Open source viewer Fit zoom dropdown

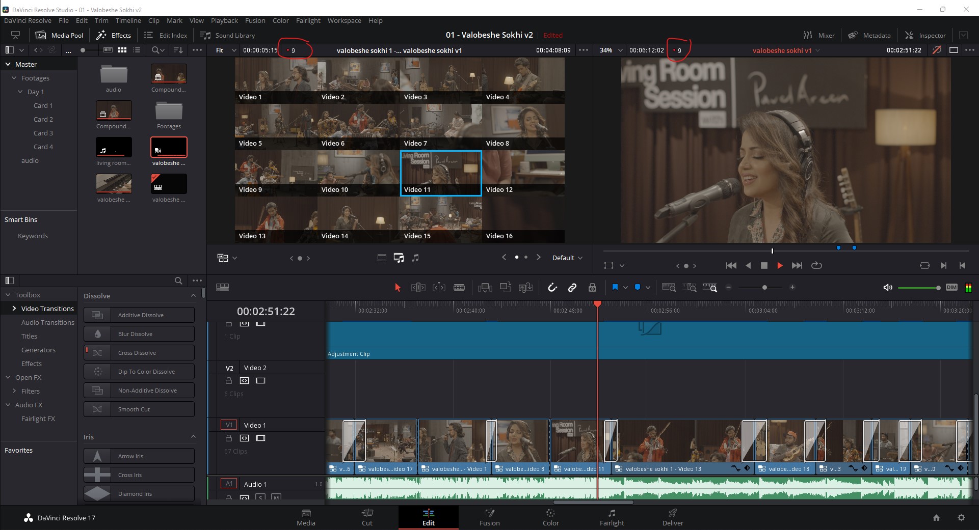pos(226,50)
